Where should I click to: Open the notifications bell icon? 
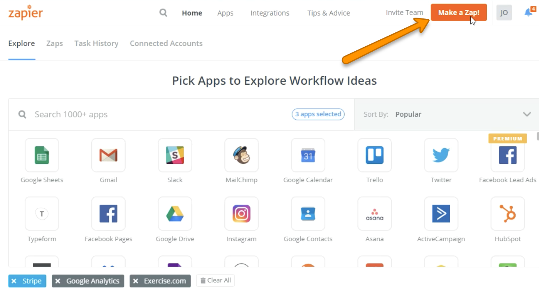click(528, 13)
